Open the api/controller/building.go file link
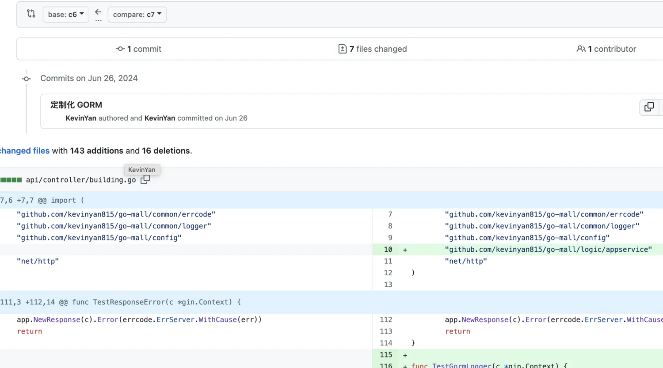Screen dimensions: 663x368 coord(81,180)
